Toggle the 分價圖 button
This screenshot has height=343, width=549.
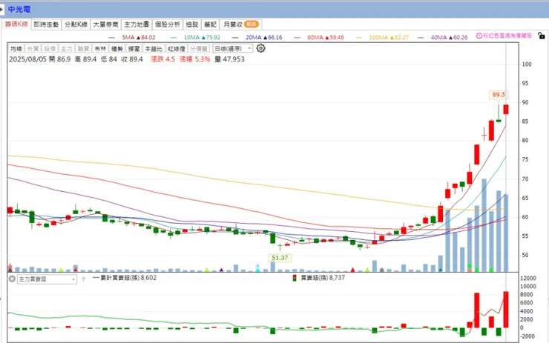199,49
